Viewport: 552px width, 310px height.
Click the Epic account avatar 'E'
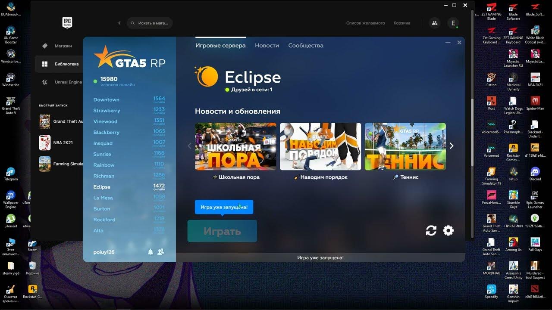pos(453,23)
